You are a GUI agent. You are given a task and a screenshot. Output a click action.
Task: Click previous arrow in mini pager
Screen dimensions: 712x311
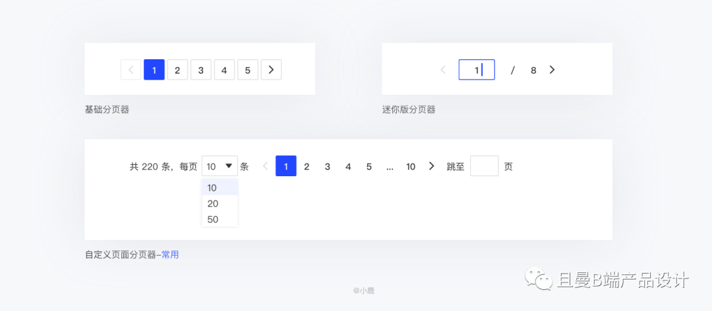[x=443, y=70]
